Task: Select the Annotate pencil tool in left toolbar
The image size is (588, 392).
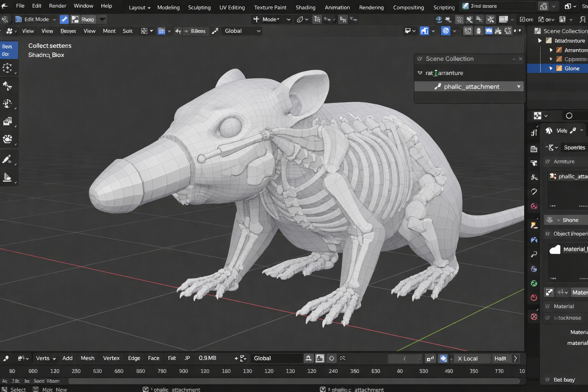Action: [7, 159]
